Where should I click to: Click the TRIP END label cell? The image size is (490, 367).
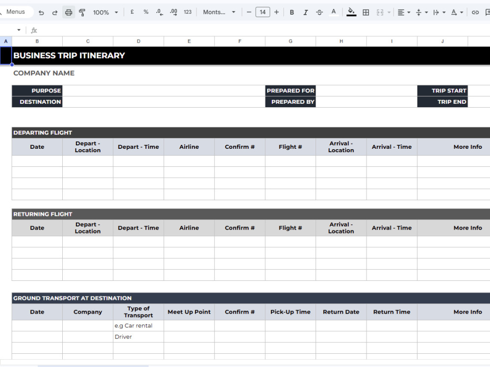tap(442, 102)
